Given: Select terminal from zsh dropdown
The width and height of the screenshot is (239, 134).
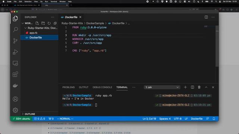Looking at the screenshot, I should 162,87.
